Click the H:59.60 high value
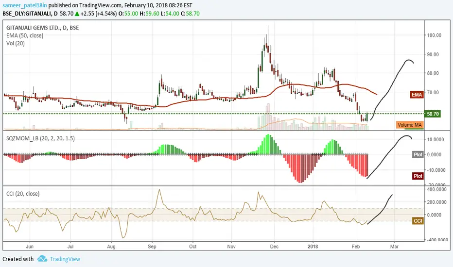 click(x=149, y=13)
